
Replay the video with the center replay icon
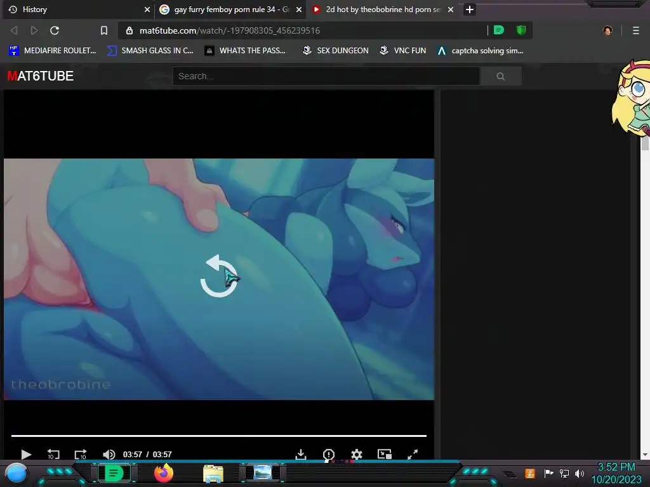219,276
